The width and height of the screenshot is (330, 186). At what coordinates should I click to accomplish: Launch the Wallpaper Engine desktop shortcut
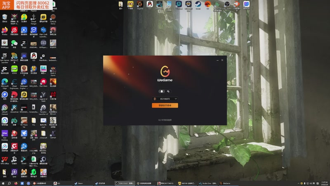pos(24,83)
